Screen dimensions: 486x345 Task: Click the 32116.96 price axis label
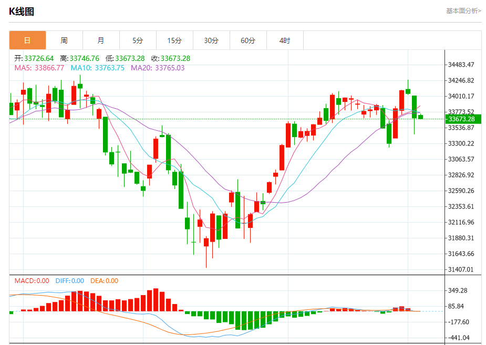coord(461,222)
